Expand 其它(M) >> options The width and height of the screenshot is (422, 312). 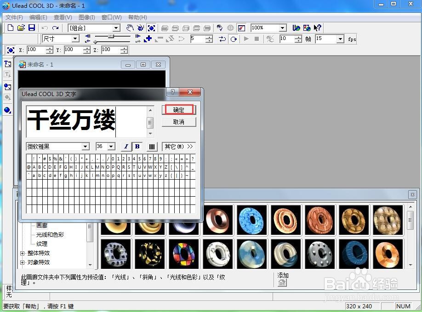[x=179, y=147]
